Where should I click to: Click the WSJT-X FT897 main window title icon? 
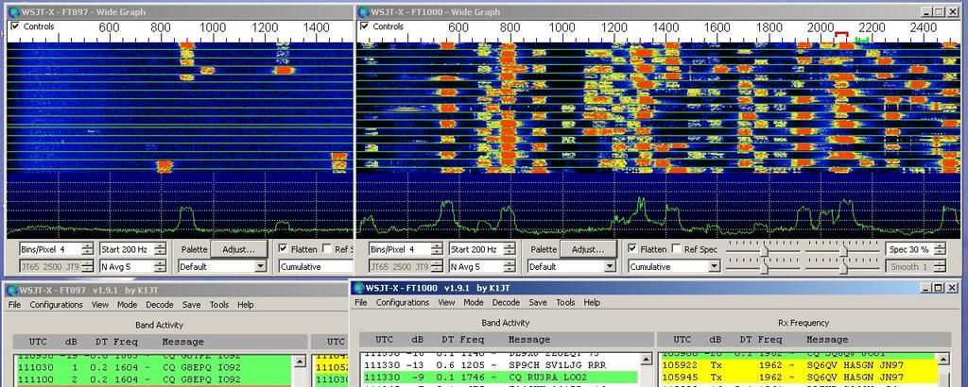[12, 290]
